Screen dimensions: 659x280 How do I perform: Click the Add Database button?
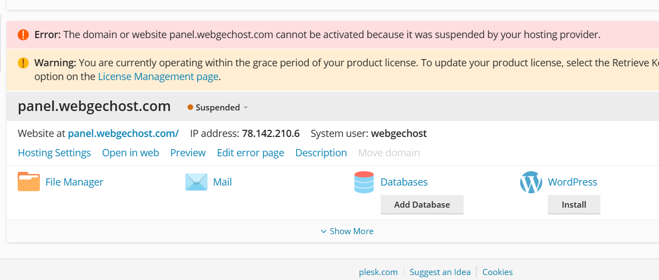(422, 205)
